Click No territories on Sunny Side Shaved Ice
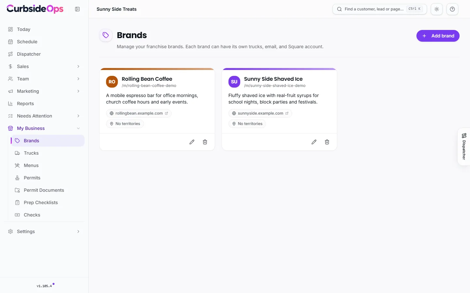This screenshot has height=293, width=470. (x=247, y=124)
